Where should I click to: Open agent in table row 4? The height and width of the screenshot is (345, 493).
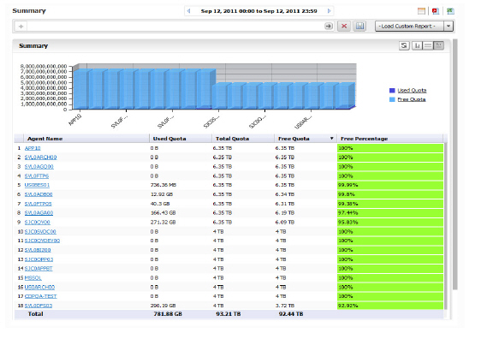[x=37, y=176]
